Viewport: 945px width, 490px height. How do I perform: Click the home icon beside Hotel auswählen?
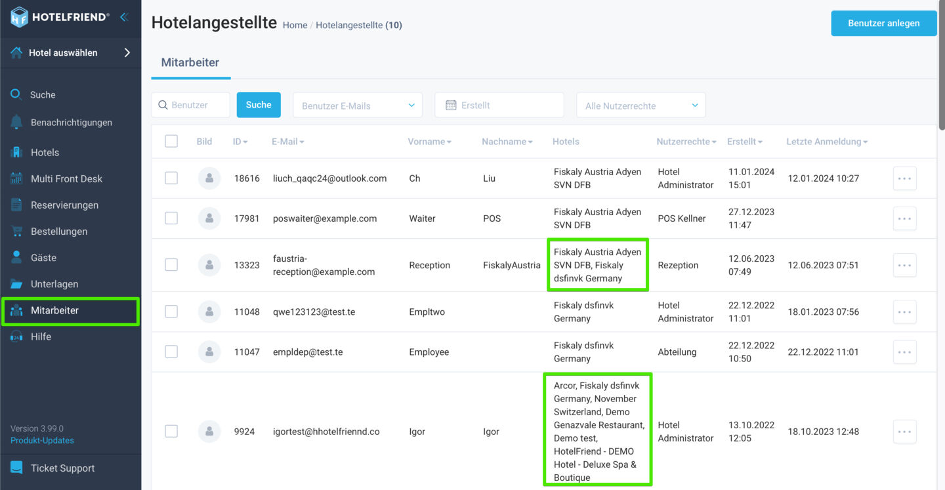(16, 52)
